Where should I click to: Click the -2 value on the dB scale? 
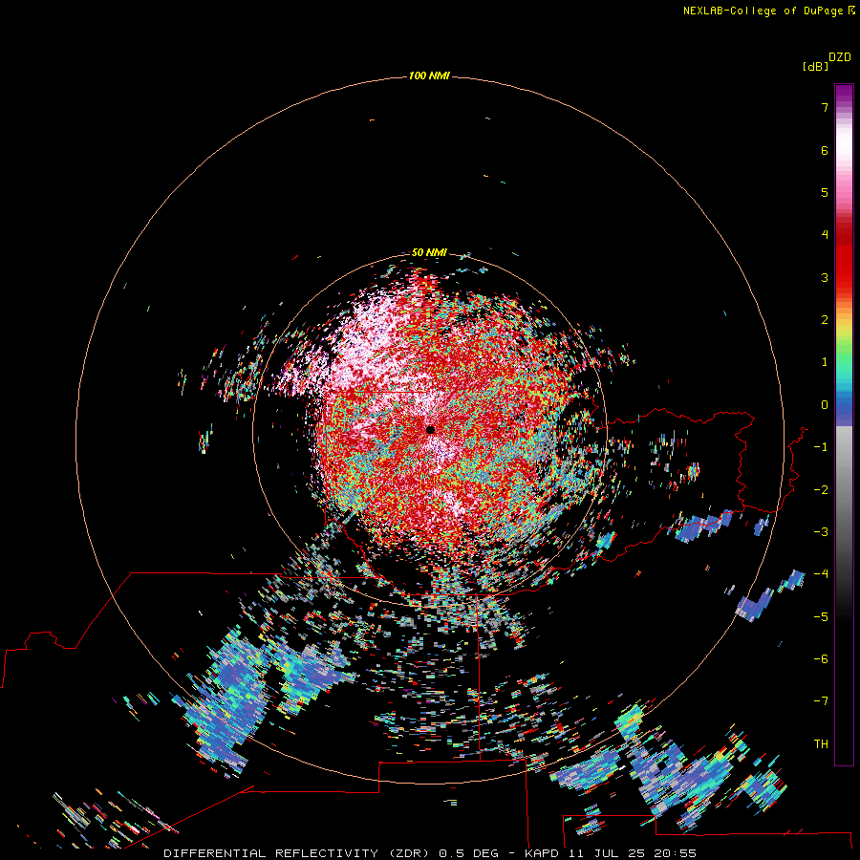pos(821,490)
